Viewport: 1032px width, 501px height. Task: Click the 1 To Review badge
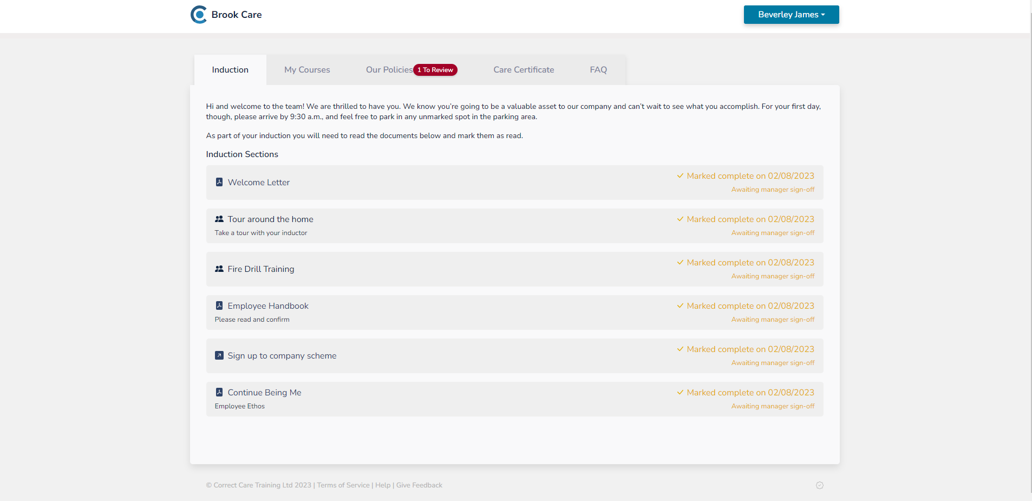point(435,70)
